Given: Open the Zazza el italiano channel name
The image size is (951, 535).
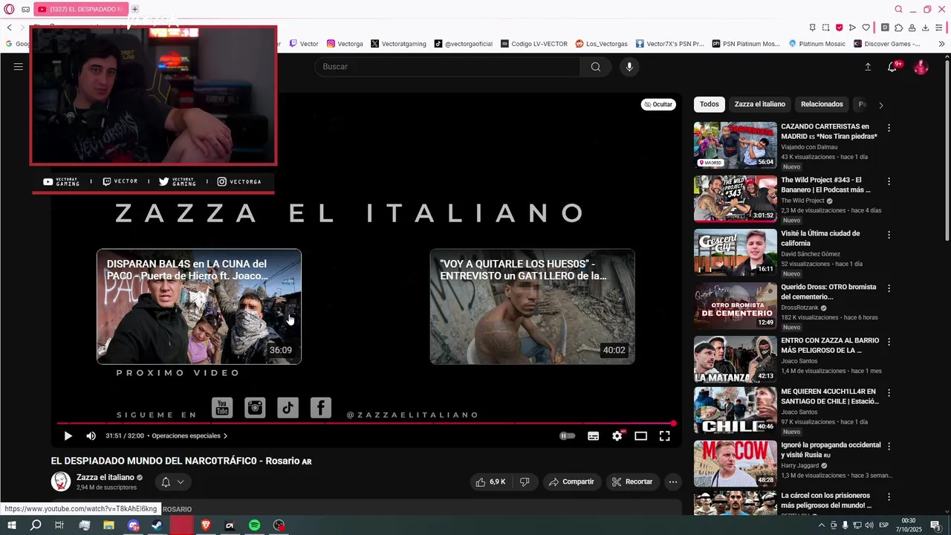Looking at the screenshot, I should point(106,477).
